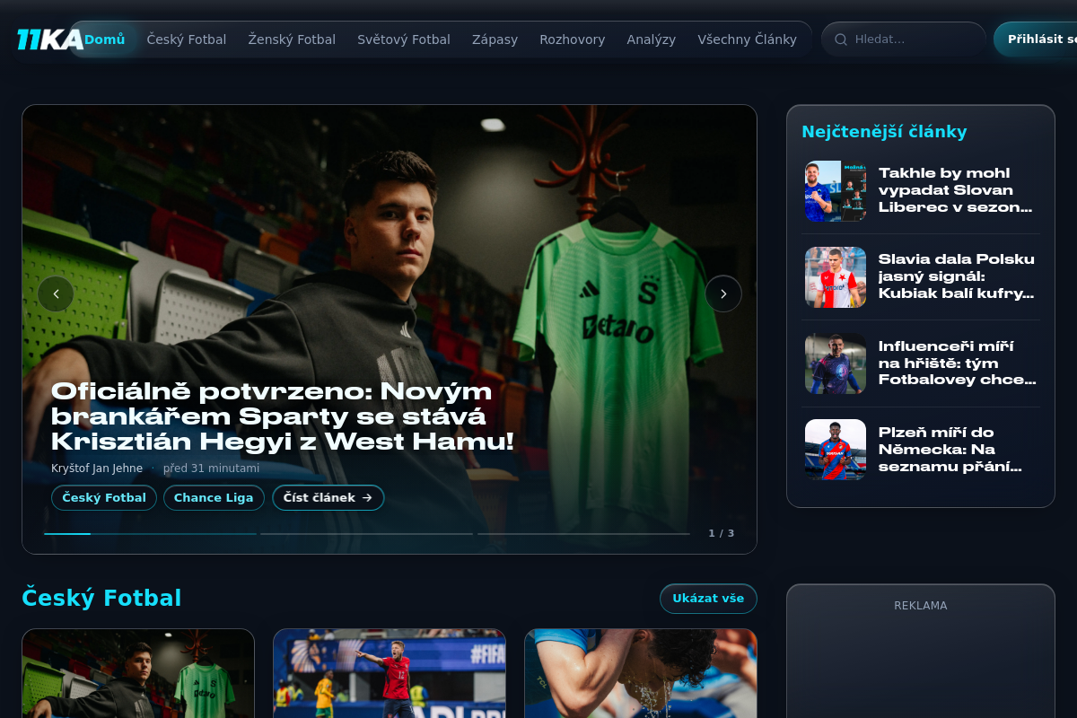This screenshot has height=718, width=1077.
Task: Go to previous carousel slide
Action: click(56, 293)
